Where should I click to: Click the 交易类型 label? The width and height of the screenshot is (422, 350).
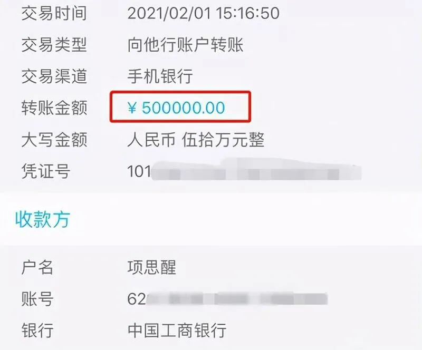tap(54, 45)
